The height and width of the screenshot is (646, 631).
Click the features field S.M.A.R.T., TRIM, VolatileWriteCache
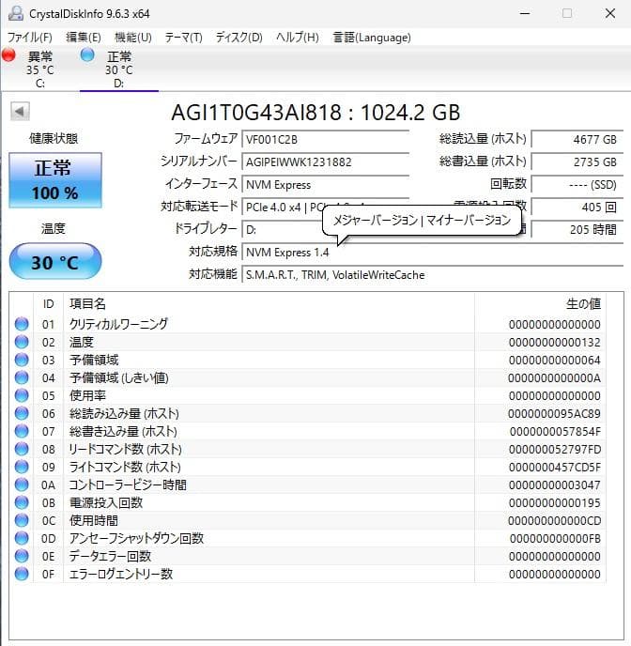point(433,275)
